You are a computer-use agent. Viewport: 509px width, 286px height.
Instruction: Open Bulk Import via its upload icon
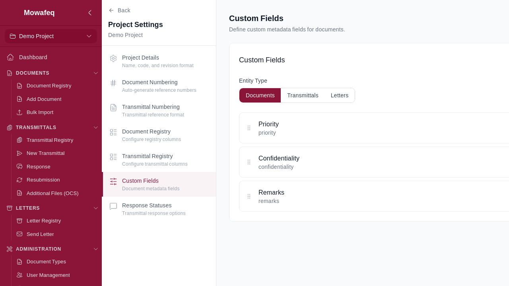coord(19,112)
